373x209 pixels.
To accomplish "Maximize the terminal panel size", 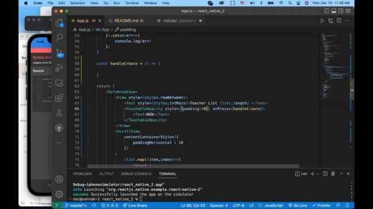I will [x=341, y=174].
